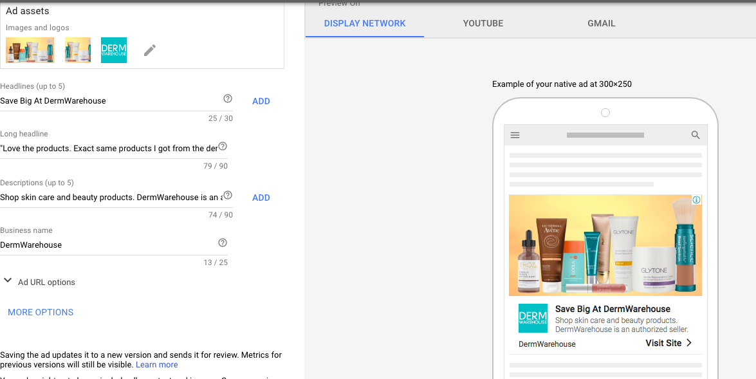Screen dimensions: 756x379
Task: Click 'Example of your native ad at 300×250' caption
Action: tap(562, 84)
